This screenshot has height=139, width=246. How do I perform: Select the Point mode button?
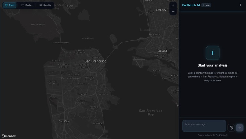(10, 5)
